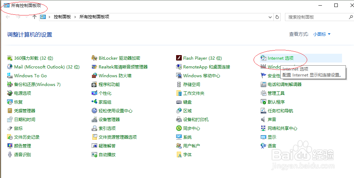354x178 pixels.
Task: Click the 字体 icon
Action: (179, 154)
